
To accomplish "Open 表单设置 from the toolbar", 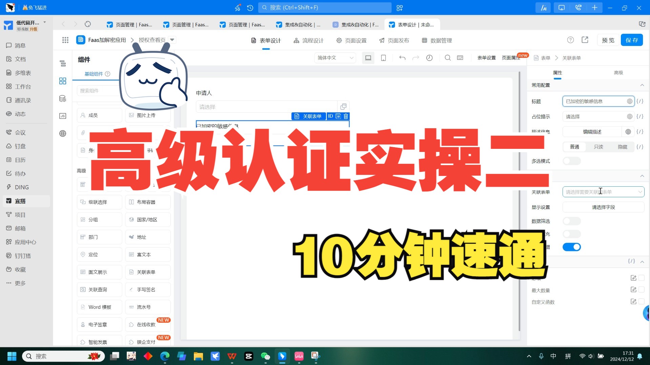I will coord(486,58).
